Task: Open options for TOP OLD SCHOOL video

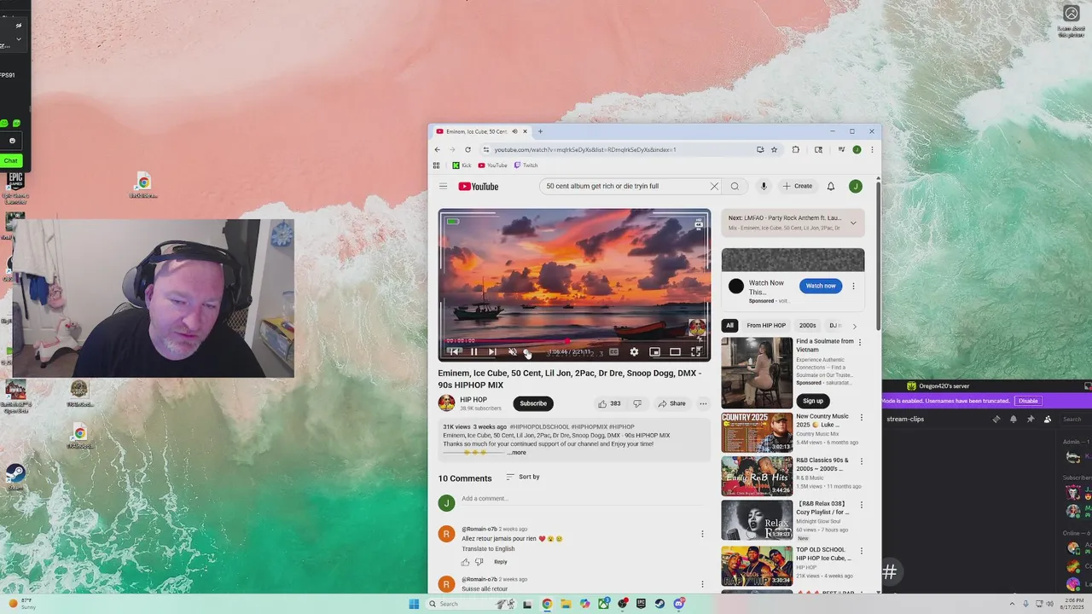Action: pyautogui.click(x=861, y=551)
